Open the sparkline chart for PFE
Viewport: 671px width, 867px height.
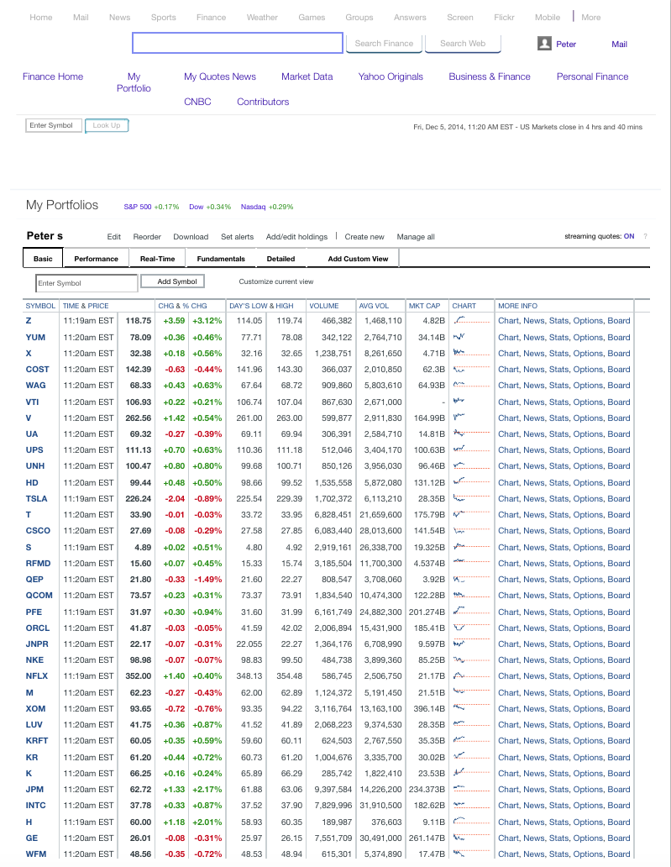471,612
